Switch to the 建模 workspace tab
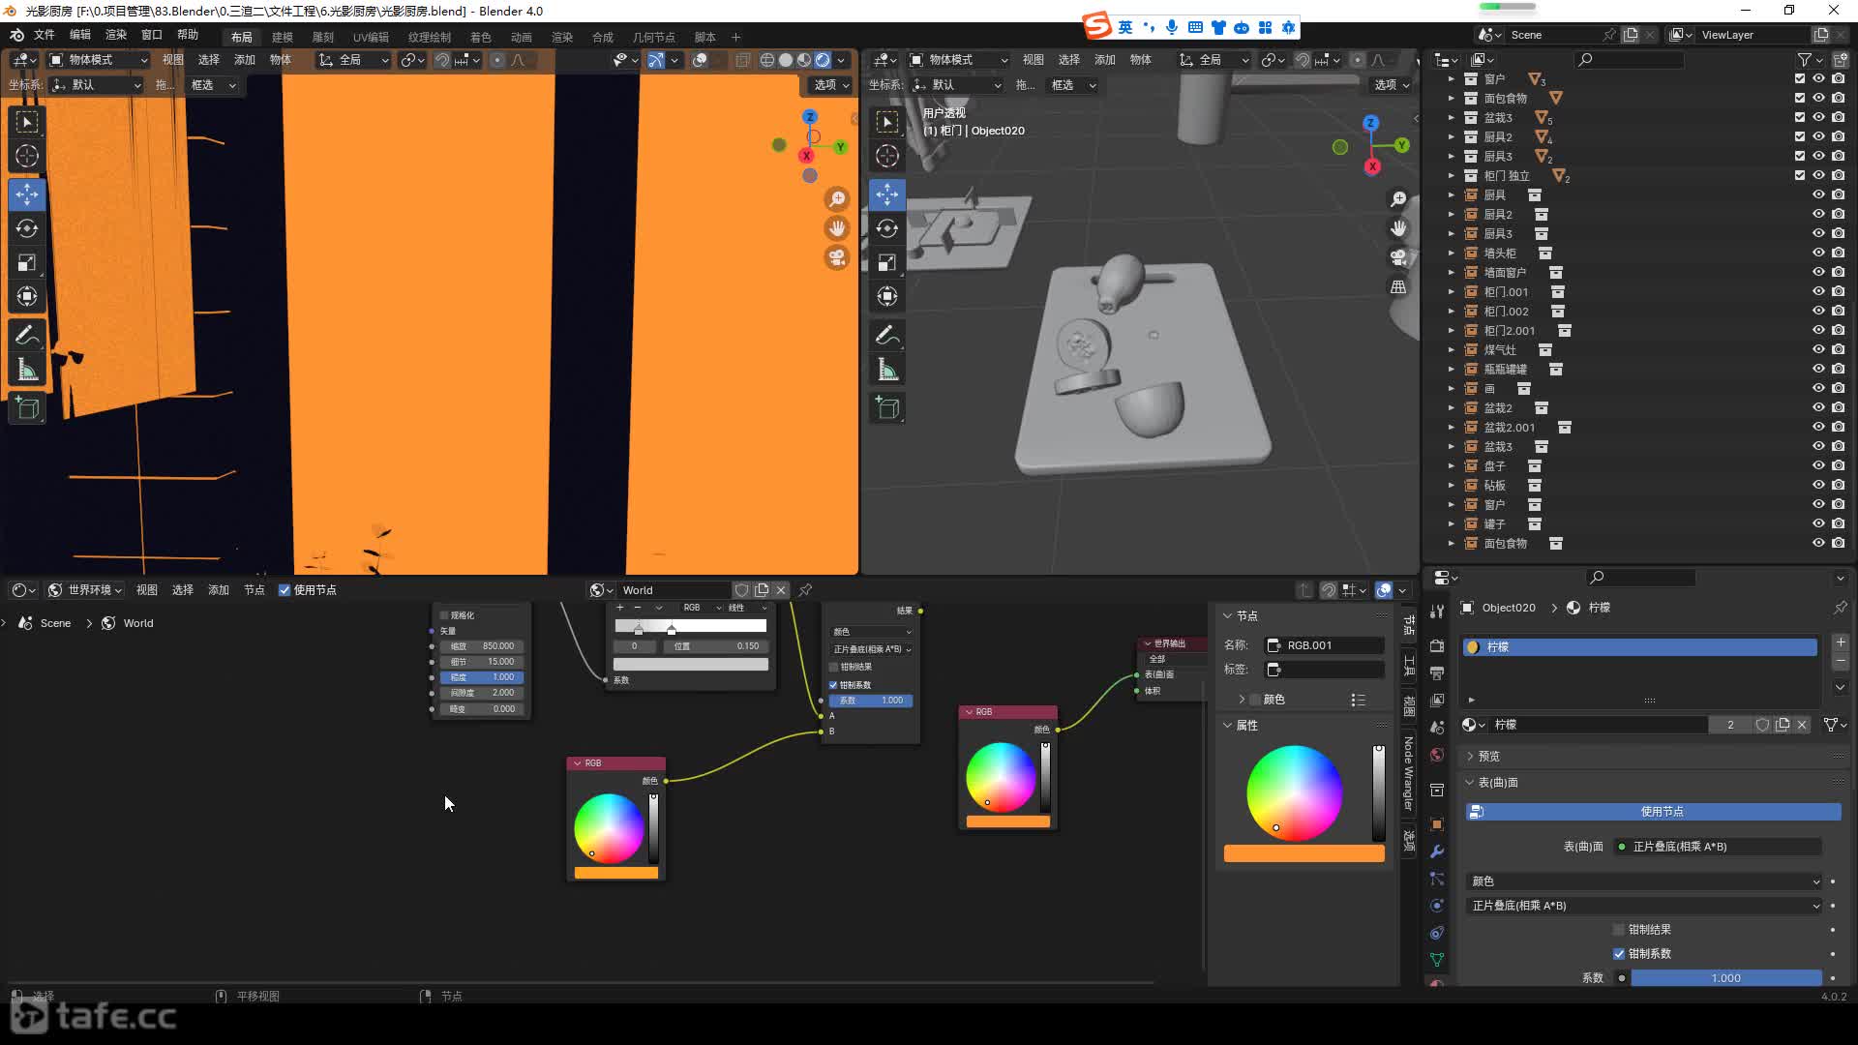Image resolution: width=1858 pixels, height=1045 pixels. pos(283,37)
